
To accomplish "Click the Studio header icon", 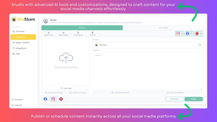I will point(46,21).
